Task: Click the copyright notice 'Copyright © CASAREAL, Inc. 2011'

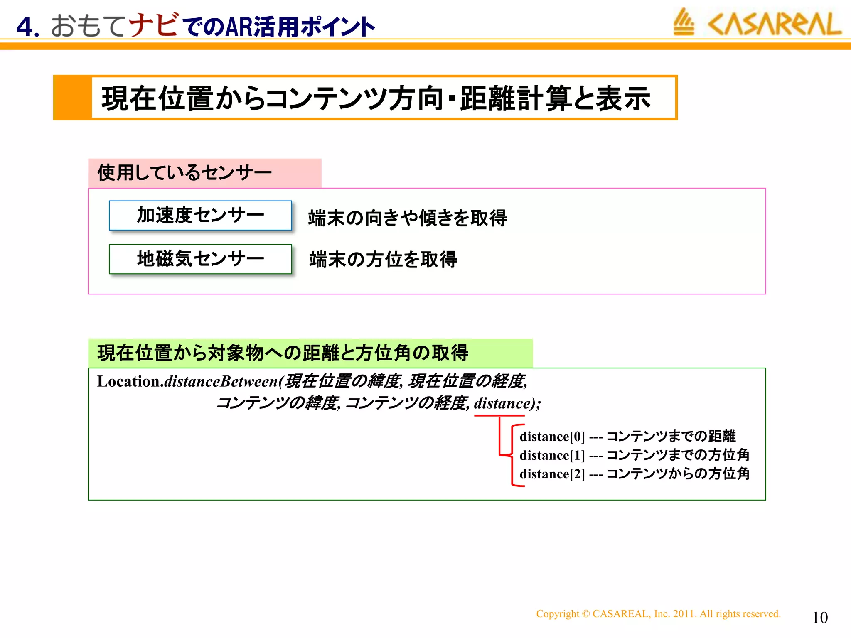Action: [x=616, y=614]
